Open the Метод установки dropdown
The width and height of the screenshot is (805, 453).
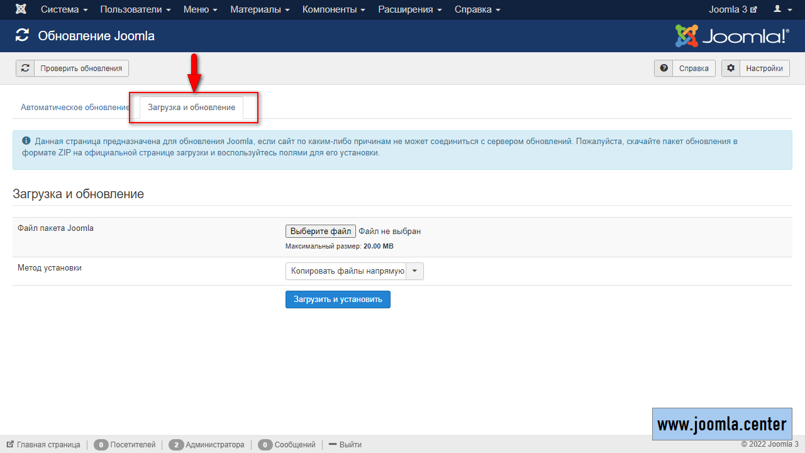tap(354, 271)
